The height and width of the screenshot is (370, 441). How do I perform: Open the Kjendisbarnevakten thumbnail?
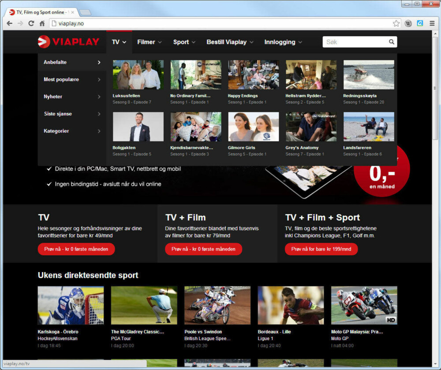(196, 127)
